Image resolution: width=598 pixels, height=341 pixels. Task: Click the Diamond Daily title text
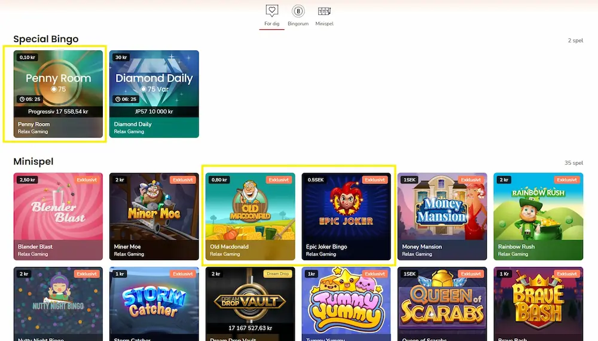tap(133, 124)
